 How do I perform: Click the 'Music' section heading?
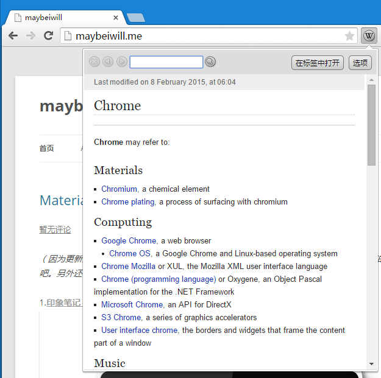coord(110,363)
